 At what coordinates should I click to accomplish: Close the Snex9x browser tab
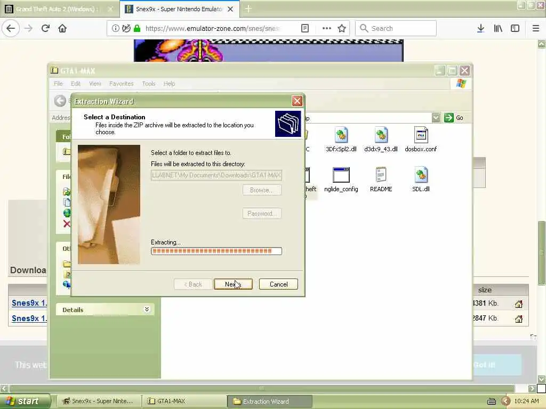[x=230, y=9]
